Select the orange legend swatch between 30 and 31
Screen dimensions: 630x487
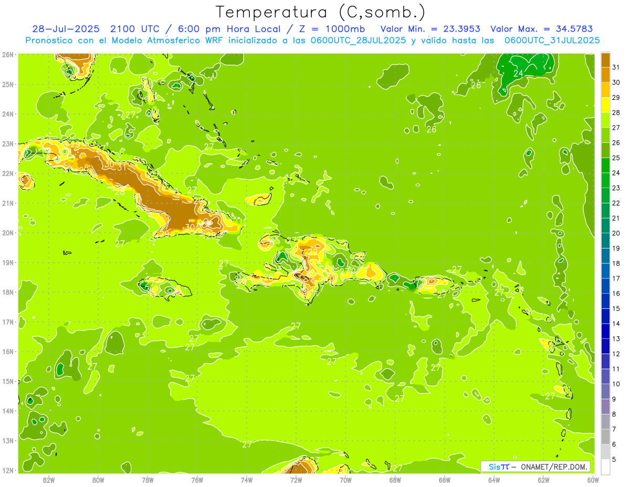click(x=605, y=75)
